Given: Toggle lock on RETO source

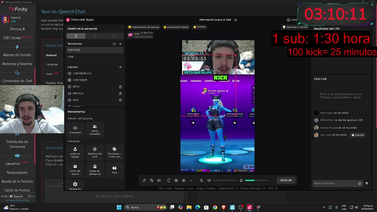Looking at the screenshot, I should (x=120, y=87).
